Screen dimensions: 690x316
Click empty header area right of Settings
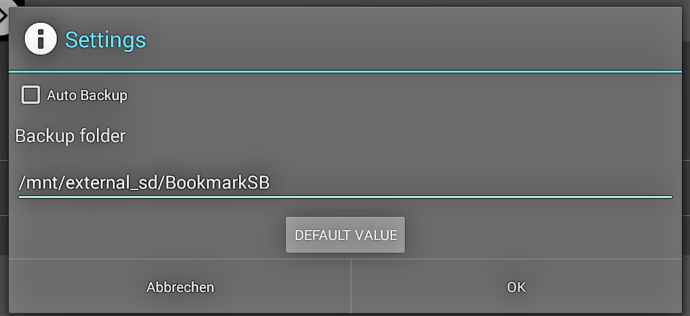[x=413, y=39]
